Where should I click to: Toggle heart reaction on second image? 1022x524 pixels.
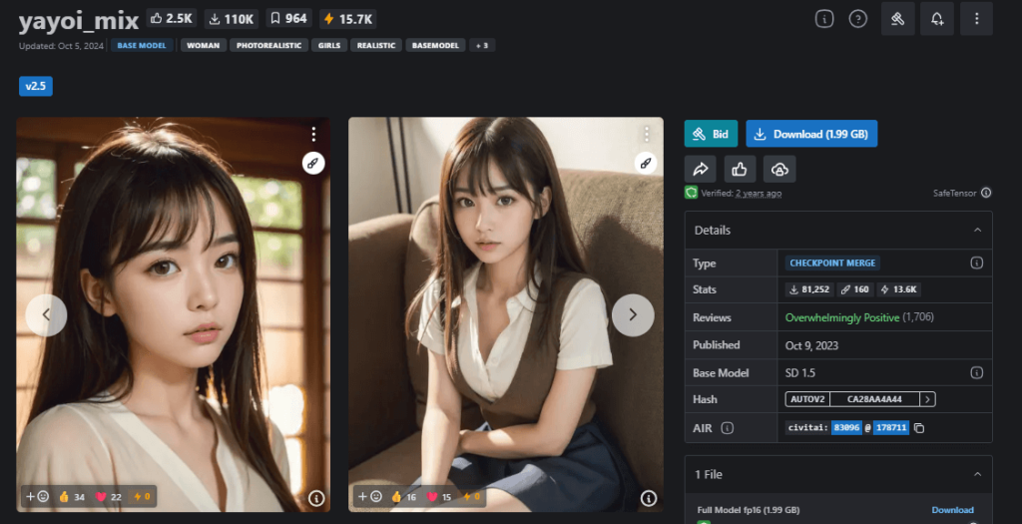coord(441,496)
